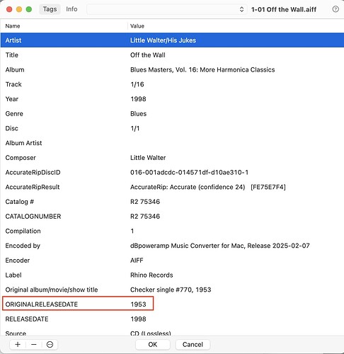Select the Genre value Blues
Image resolution: width=344 pixels, height=354 pixels.
[138, 114]
